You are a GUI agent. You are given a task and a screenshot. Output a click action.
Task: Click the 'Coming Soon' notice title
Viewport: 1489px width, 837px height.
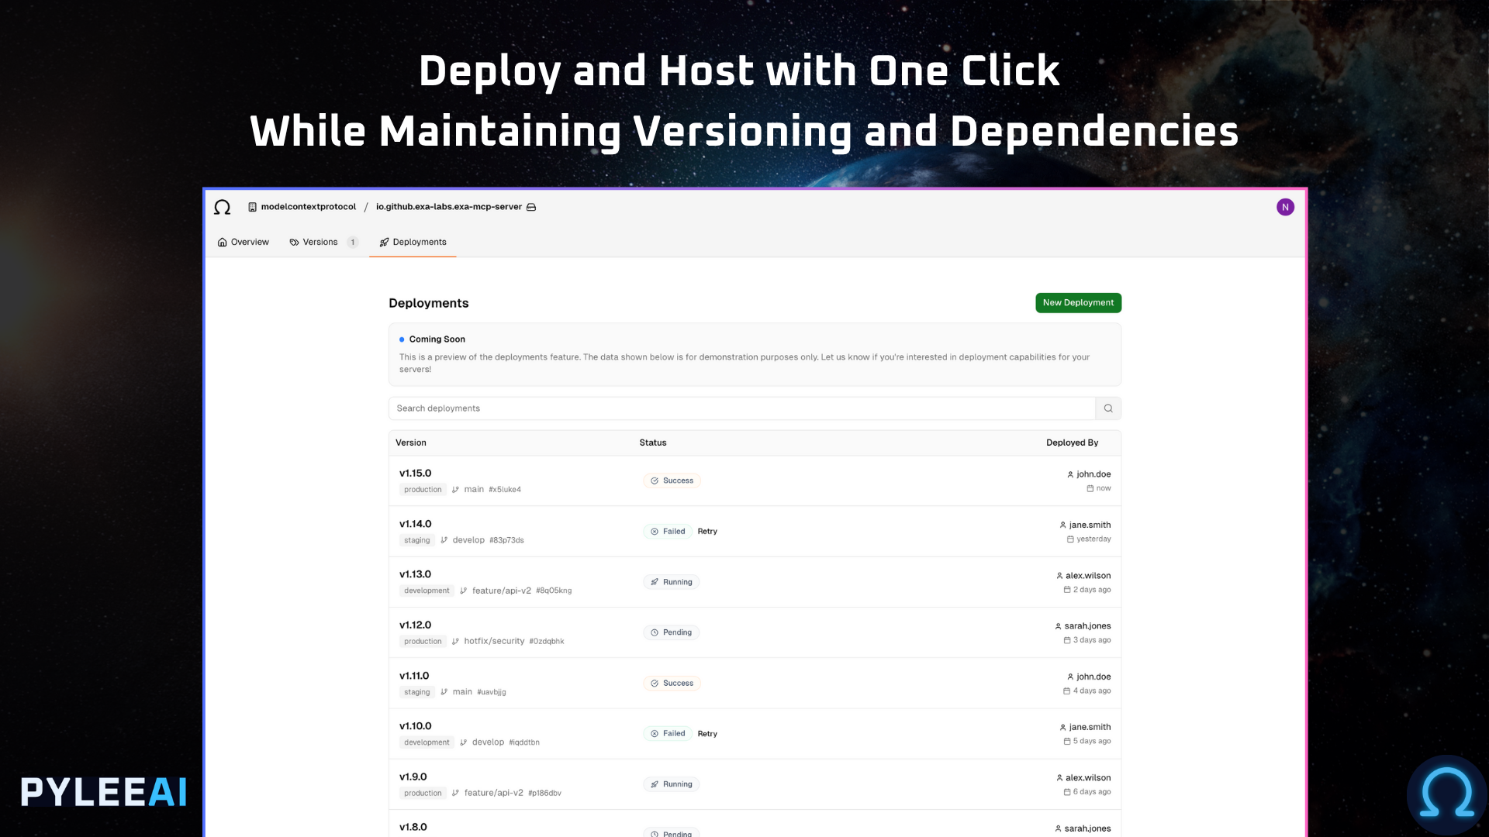tap(437, 339)
